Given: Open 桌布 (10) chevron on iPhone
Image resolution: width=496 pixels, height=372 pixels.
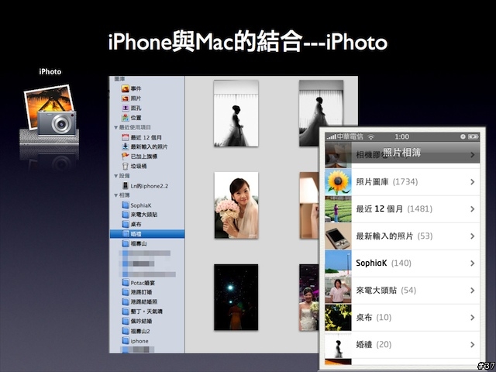Looking at the screenshot, I should 472,318.
